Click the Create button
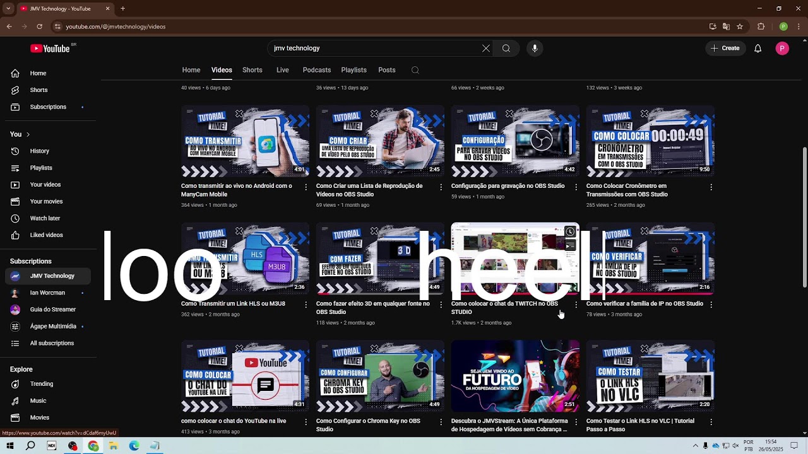 [x=725, y=49]
